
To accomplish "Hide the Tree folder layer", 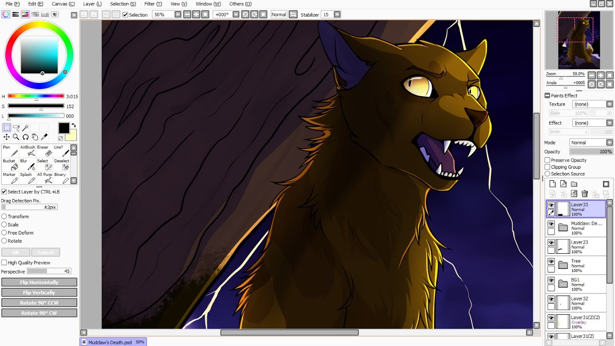I will 551,261.
